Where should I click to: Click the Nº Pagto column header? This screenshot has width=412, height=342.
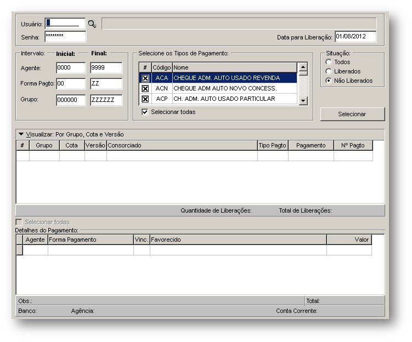(x=353, y=145)
